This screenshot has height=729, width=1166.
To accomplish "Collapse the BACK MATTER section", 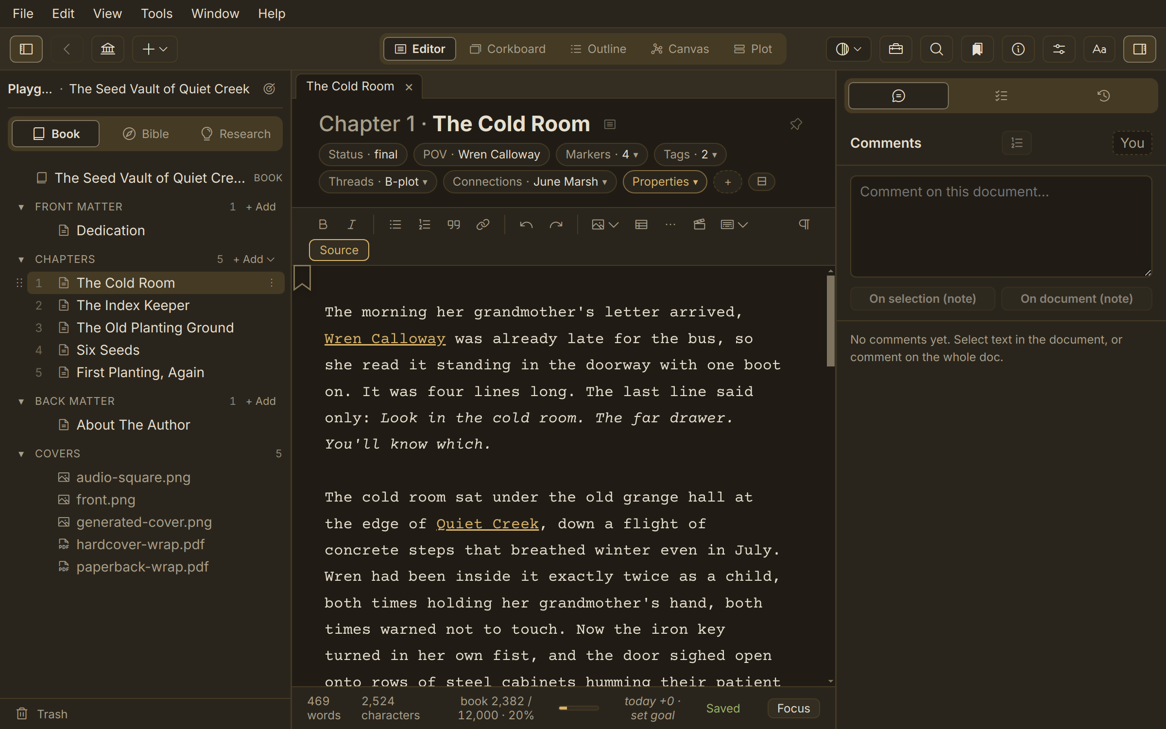I will point(21,401).
